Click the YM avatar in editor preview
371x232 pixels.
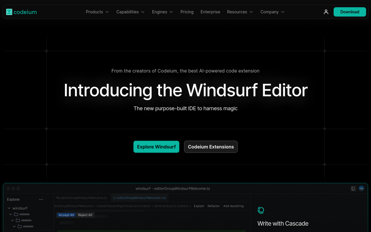pos(361,188)
